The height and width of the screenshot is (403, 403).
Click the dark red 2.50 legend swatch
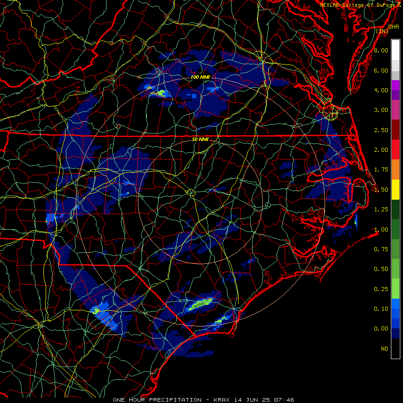(x=395, y=130)
